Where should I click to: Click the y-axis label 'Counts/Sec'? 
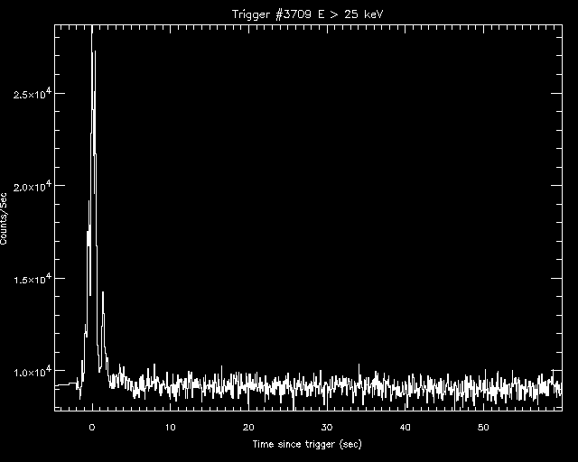[4, 218]
